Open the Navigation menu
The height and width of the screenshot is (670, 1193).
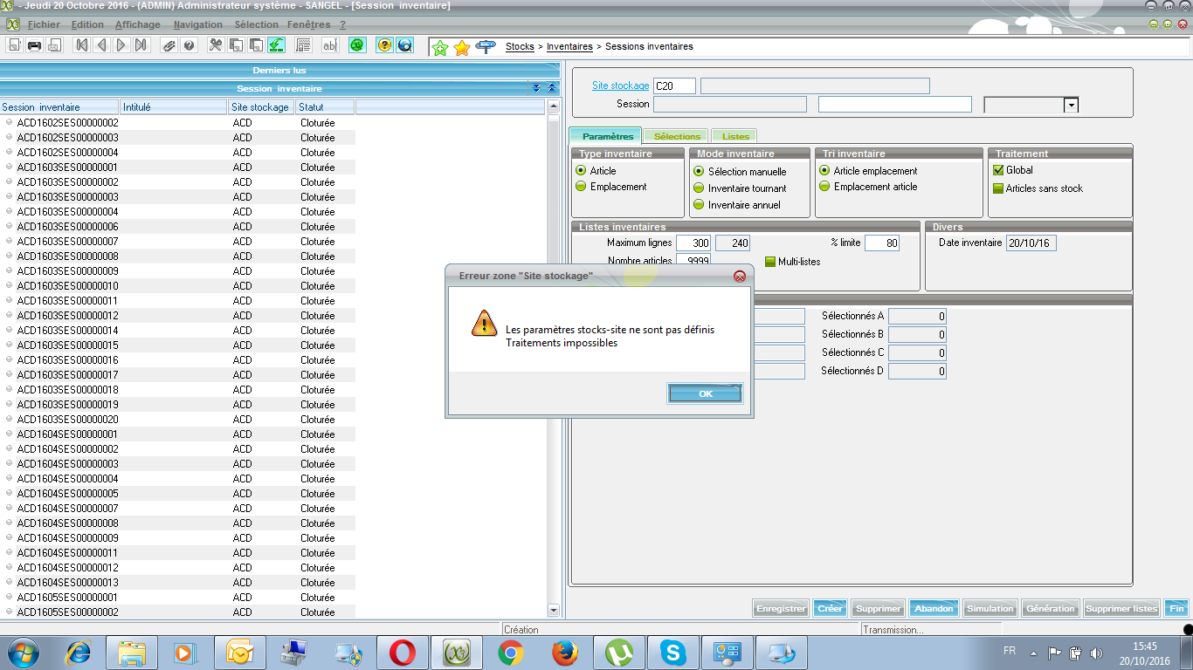[x=198, y=24]
